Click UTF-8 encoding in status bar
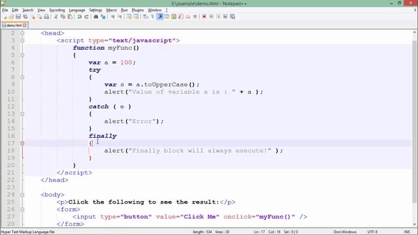This screenshot has height=235, width=418. tap(372, 232)
